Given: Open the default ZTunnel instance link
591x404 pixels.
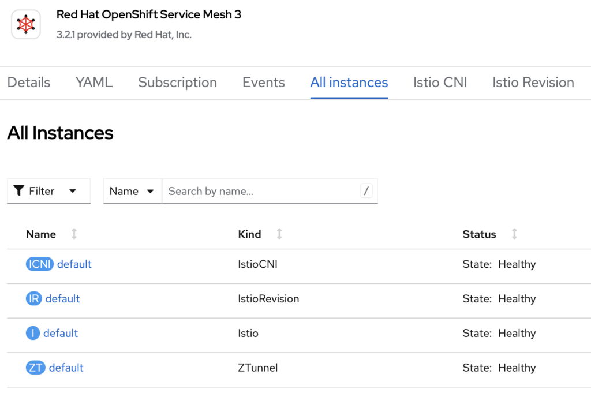Looking at the screenshot, I should pyautogui.click(x=66, y=368).
